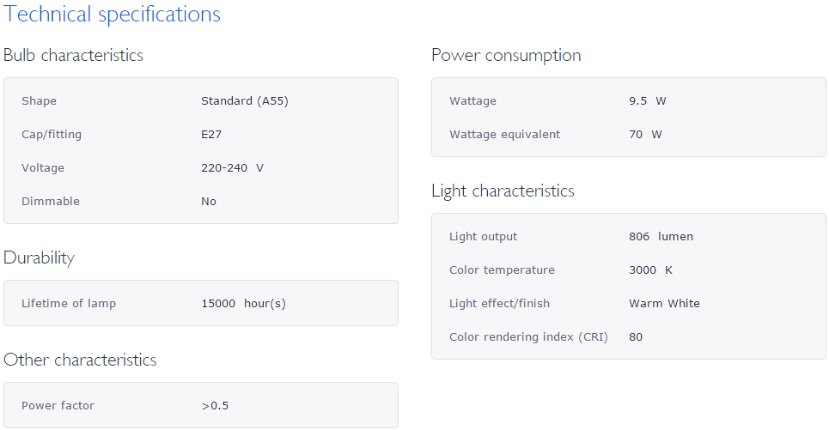Click the Light characteristics heading

coord(503,191)
